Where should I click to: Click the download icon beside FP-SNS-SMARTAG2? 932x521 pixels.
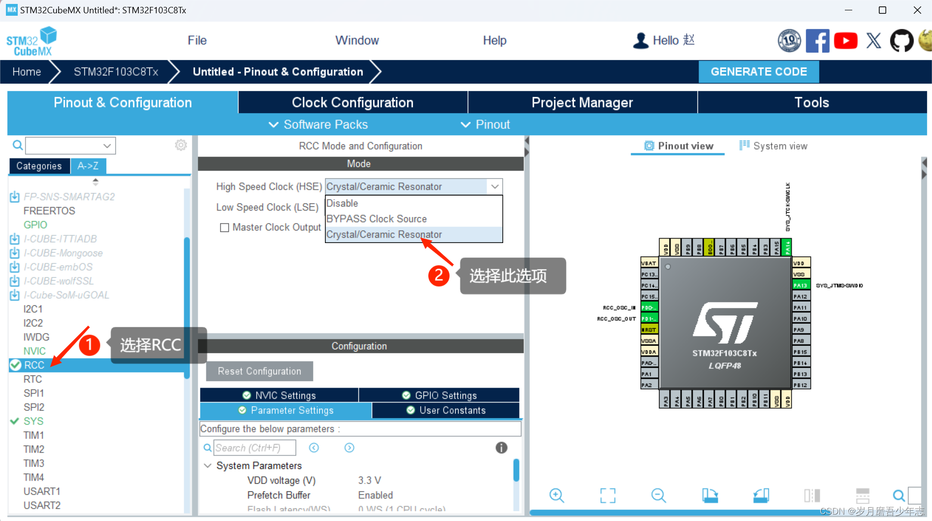coord(15,197)
